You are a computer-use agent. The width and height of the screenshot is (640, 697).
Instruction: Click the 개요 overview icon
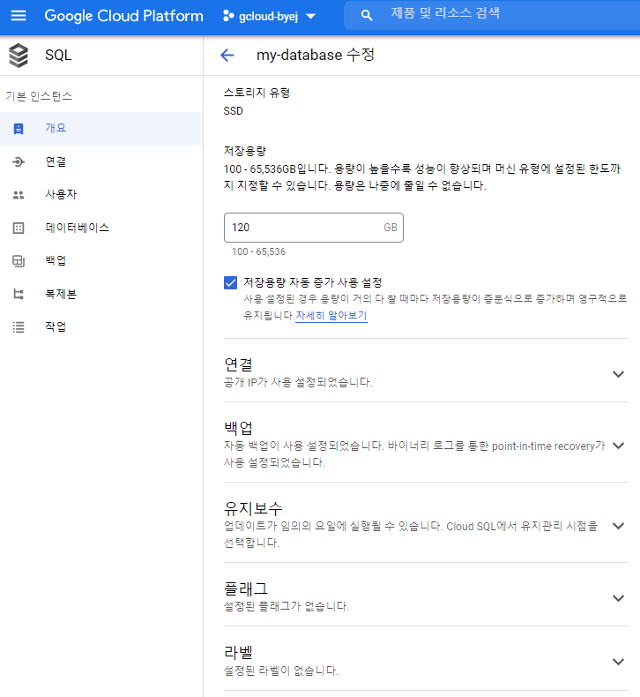[19, 129]
